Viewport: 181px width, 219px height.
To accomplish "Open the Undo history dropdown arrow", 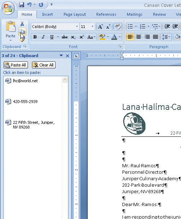I will 34,4.
